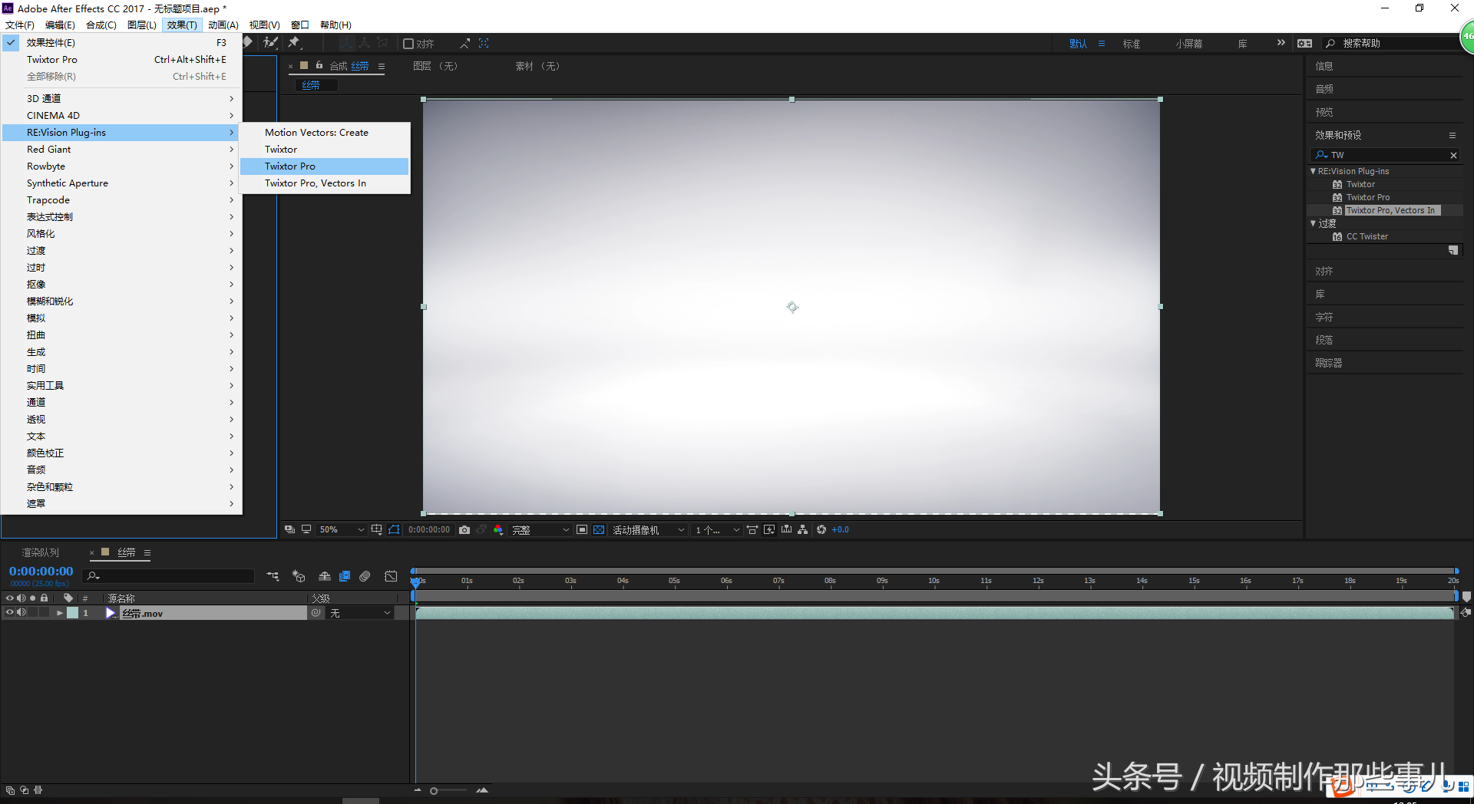Image resolution: width=1474 pixels, height=804 pixels.
Task: Choose Twixtor Pro in the submenu
Action: (325, 166)
